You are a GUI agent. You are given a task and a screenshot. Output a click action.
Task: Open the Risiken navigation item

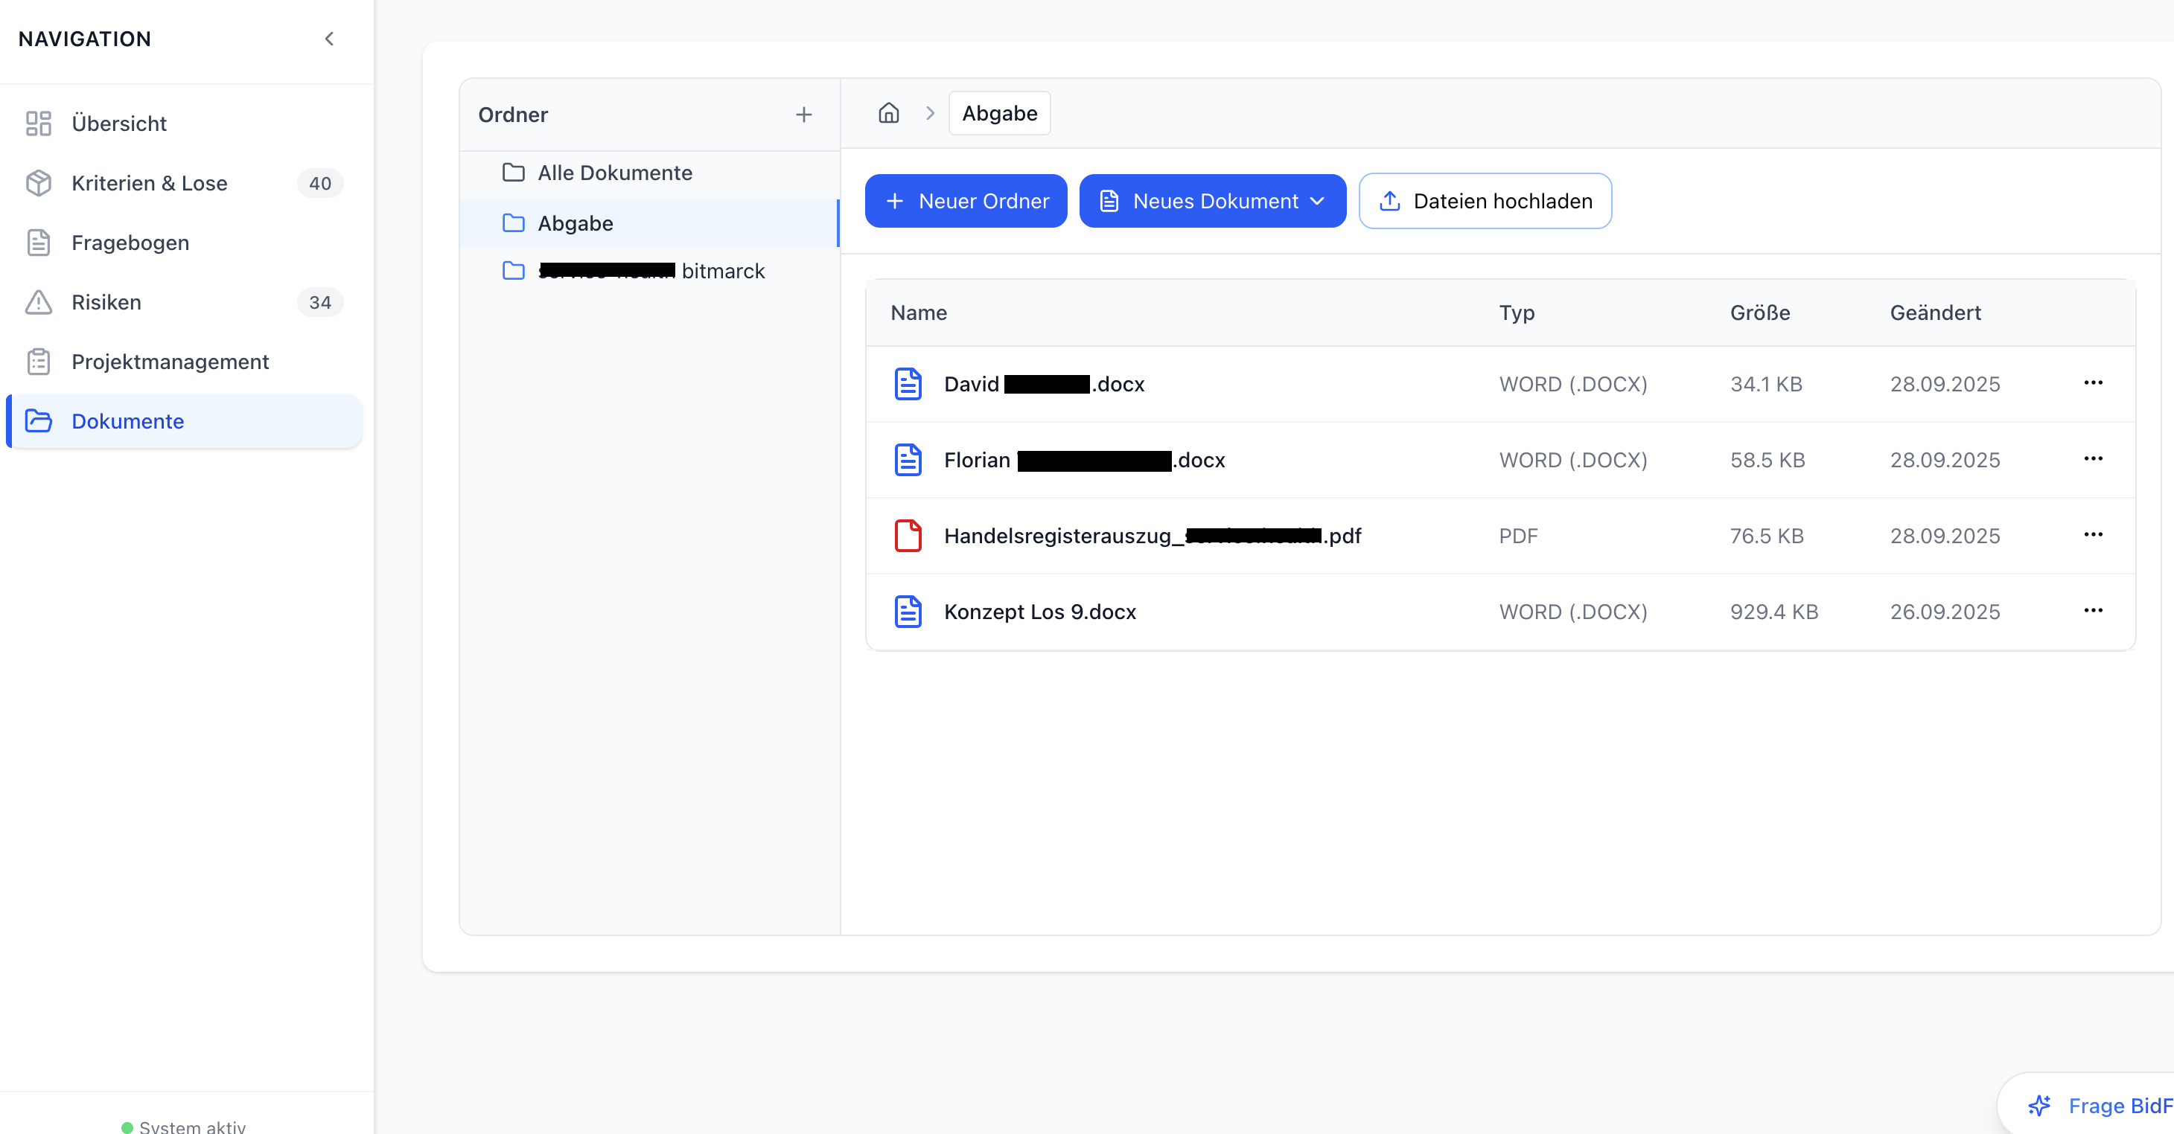coord(106,302)
